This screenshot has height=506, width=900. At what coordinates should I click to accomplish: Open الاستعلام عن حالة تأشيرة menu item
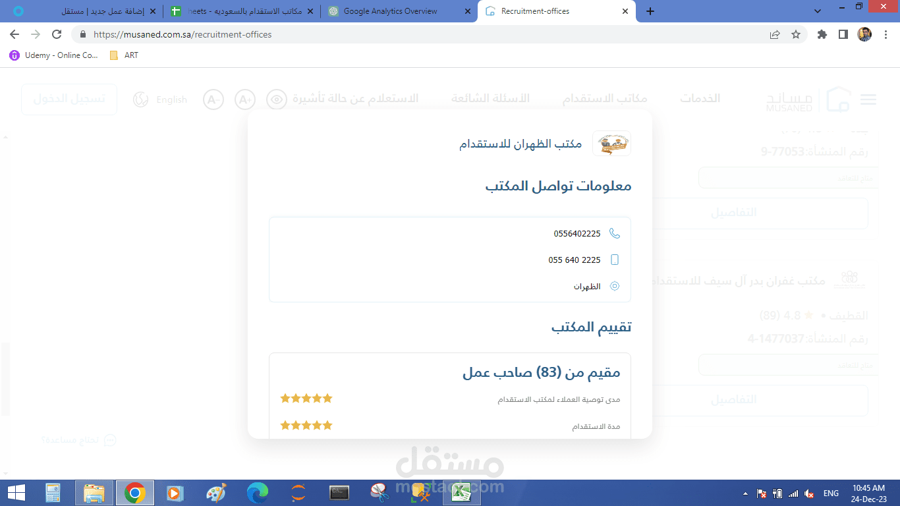pos(356,98)
